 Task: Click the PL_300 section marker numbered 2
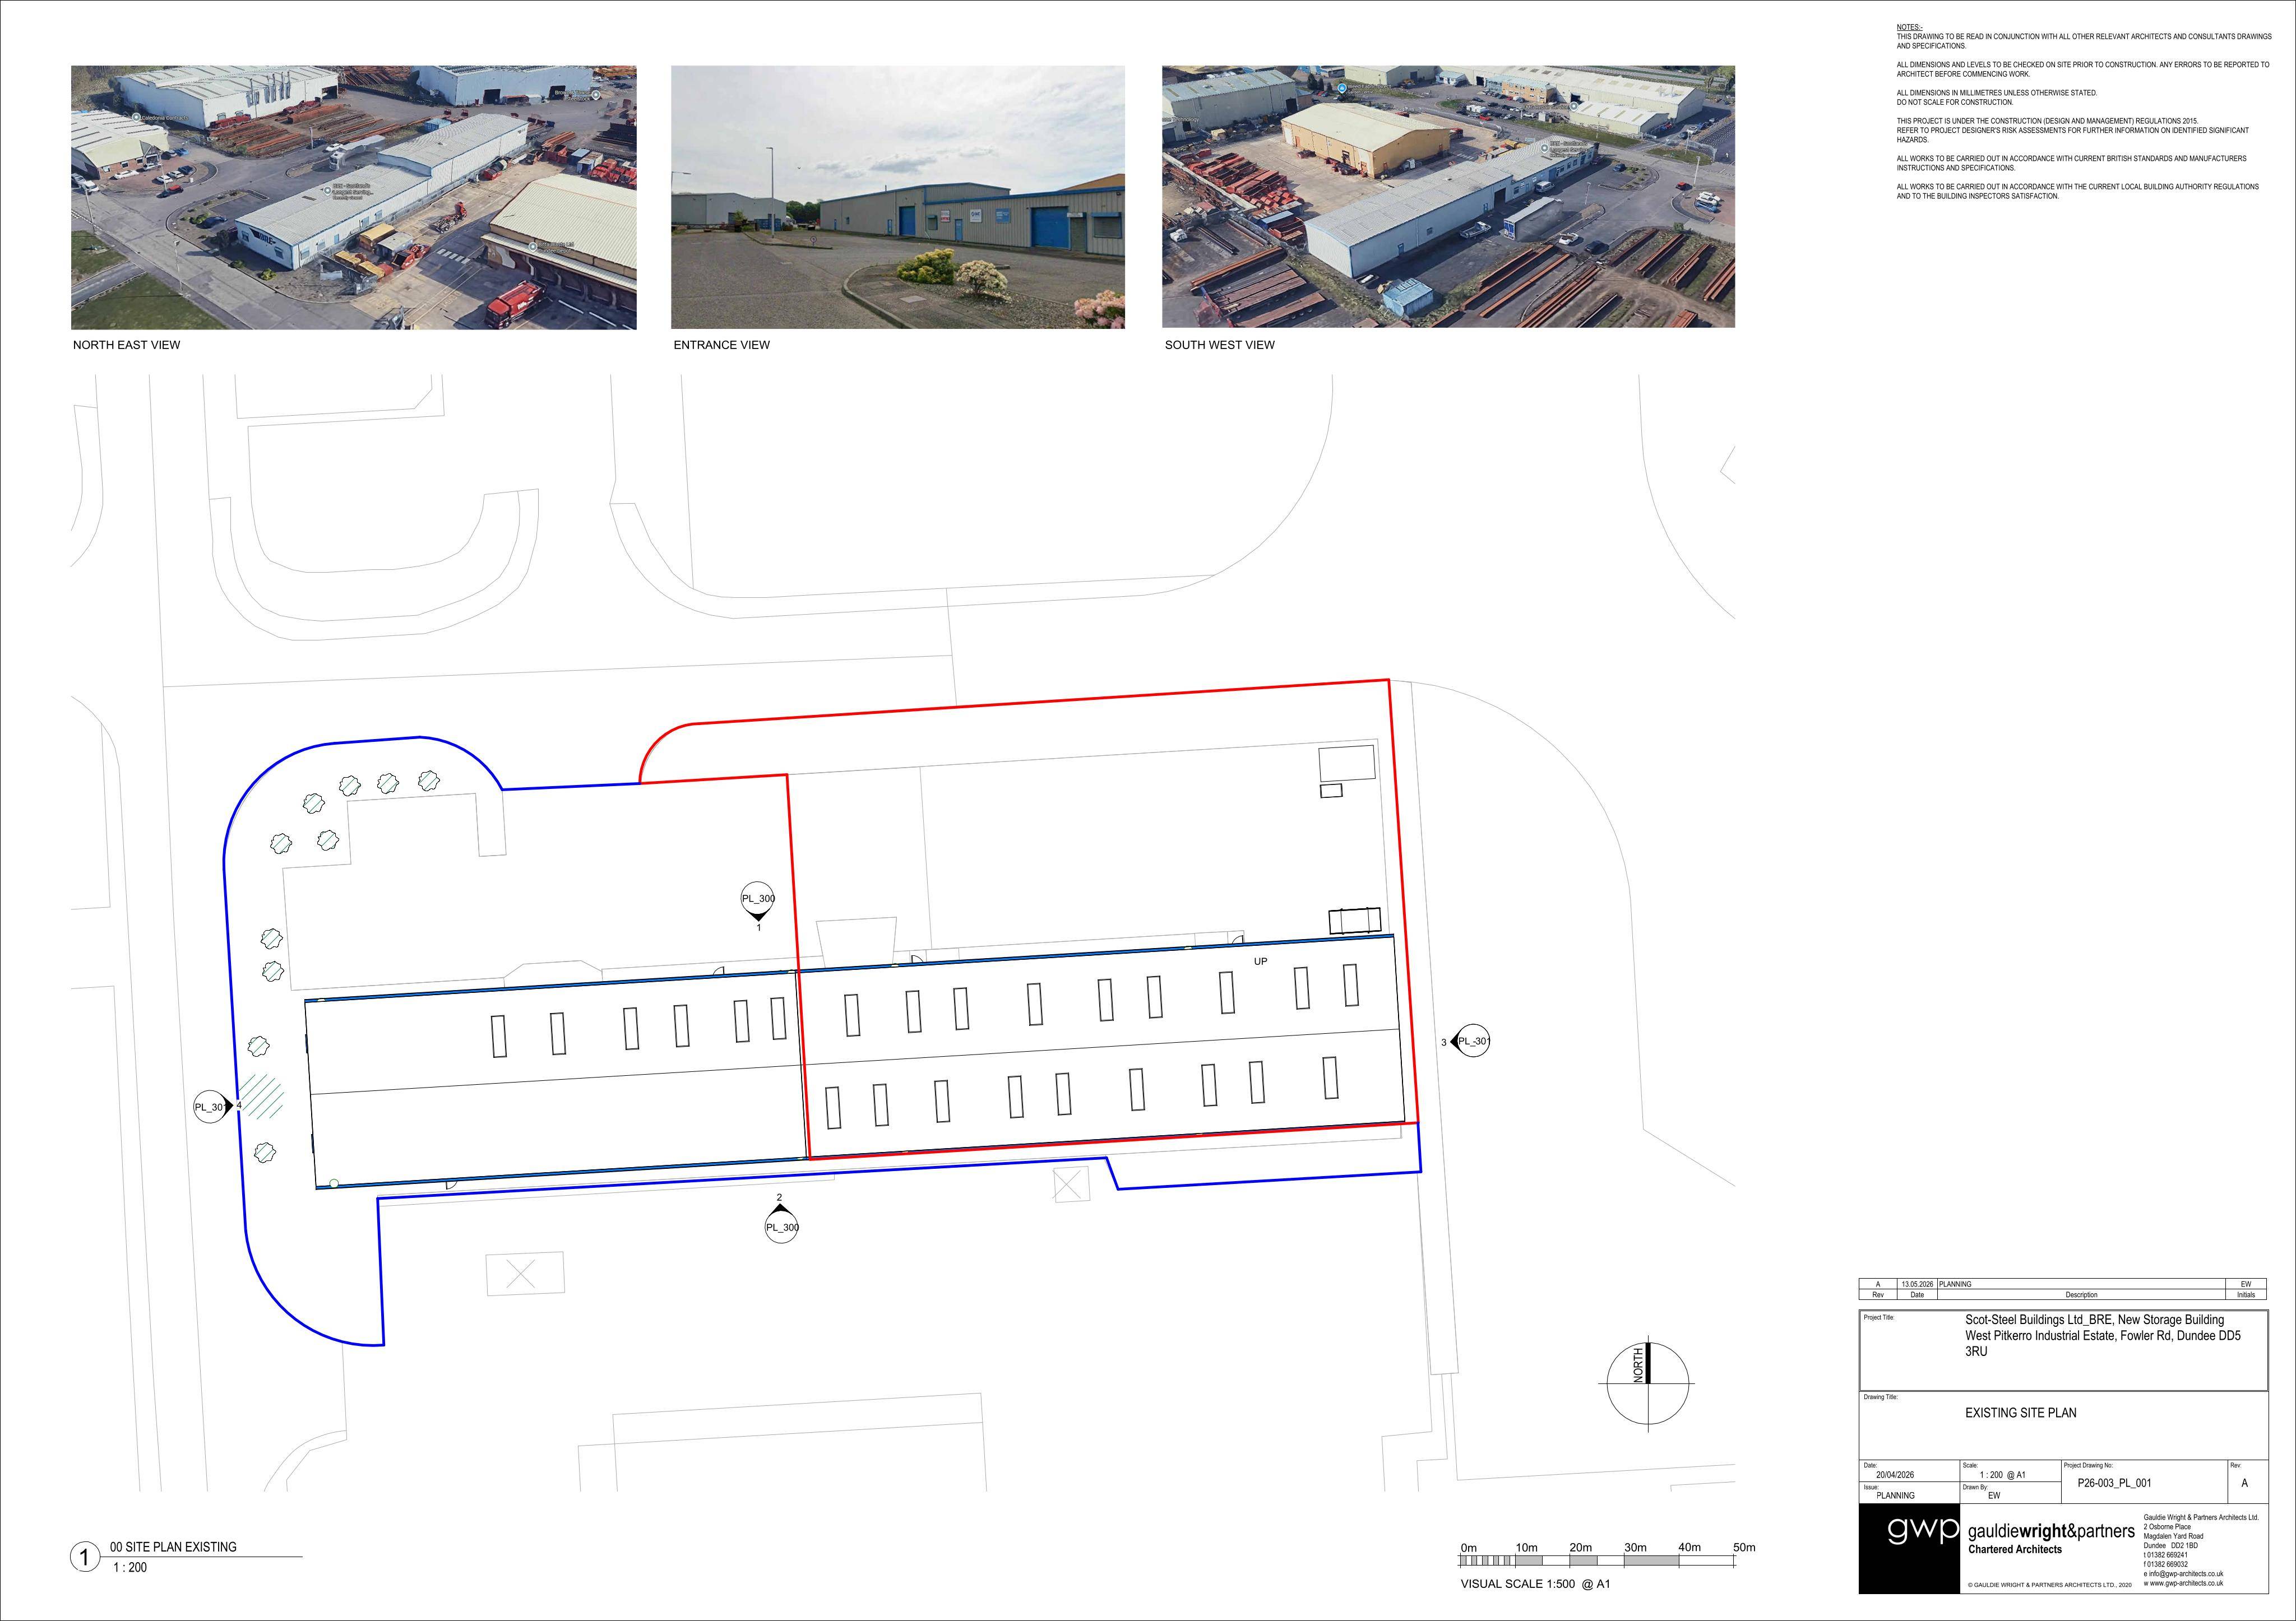pyautogui.click(x=782, y=1223)
